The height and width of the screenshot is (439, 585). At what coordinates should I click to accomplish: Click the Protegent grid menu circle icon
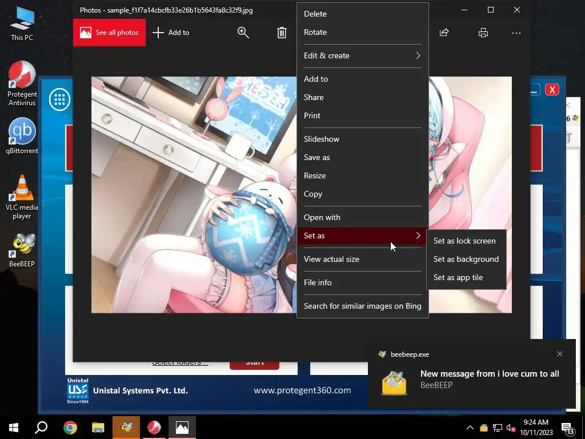point(59,99)
